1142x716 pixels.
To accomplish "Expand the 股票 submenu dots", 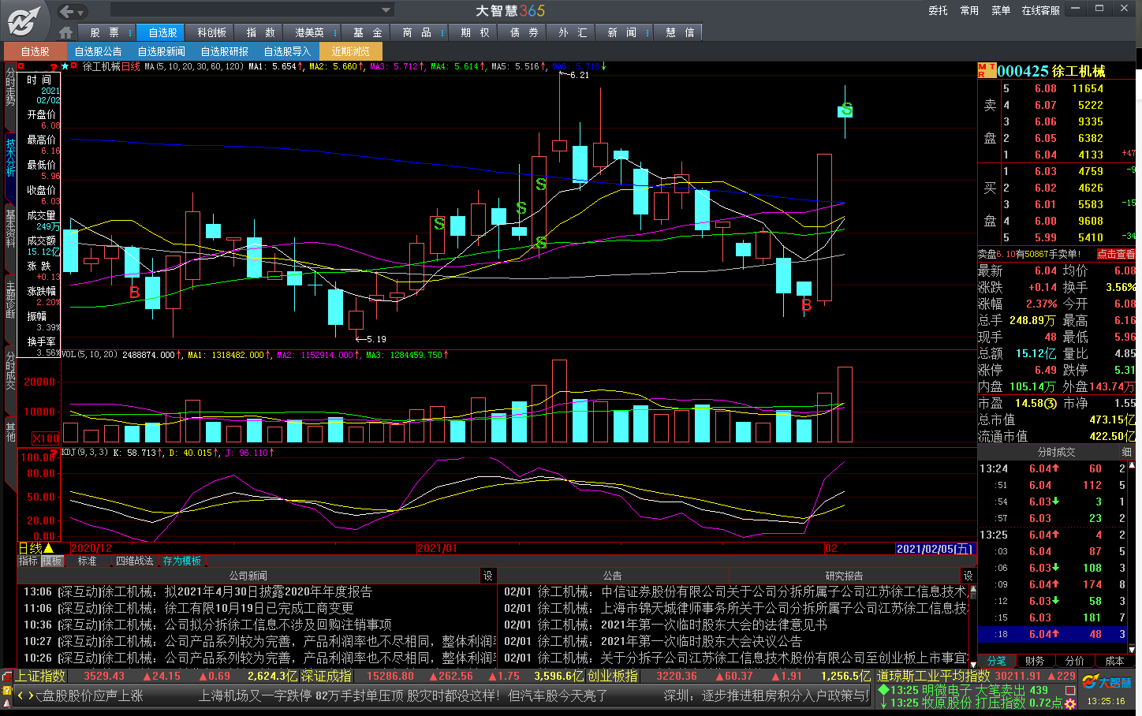I will [x=132, y=32].
